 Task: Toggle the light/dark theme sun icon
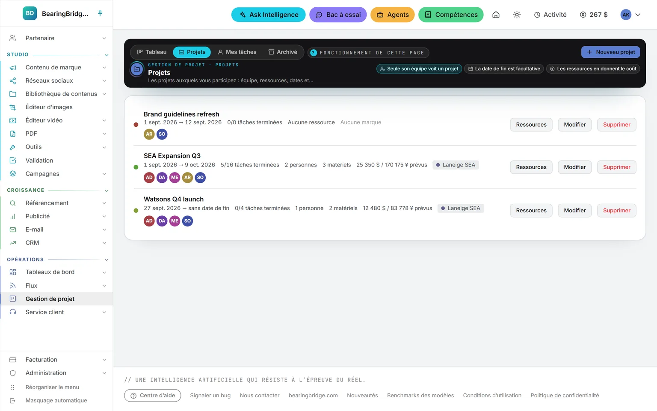point(517,15)
